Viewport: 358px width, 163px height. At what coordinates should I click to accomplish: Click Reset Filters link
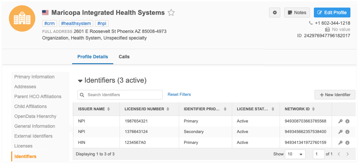(179, 94)
